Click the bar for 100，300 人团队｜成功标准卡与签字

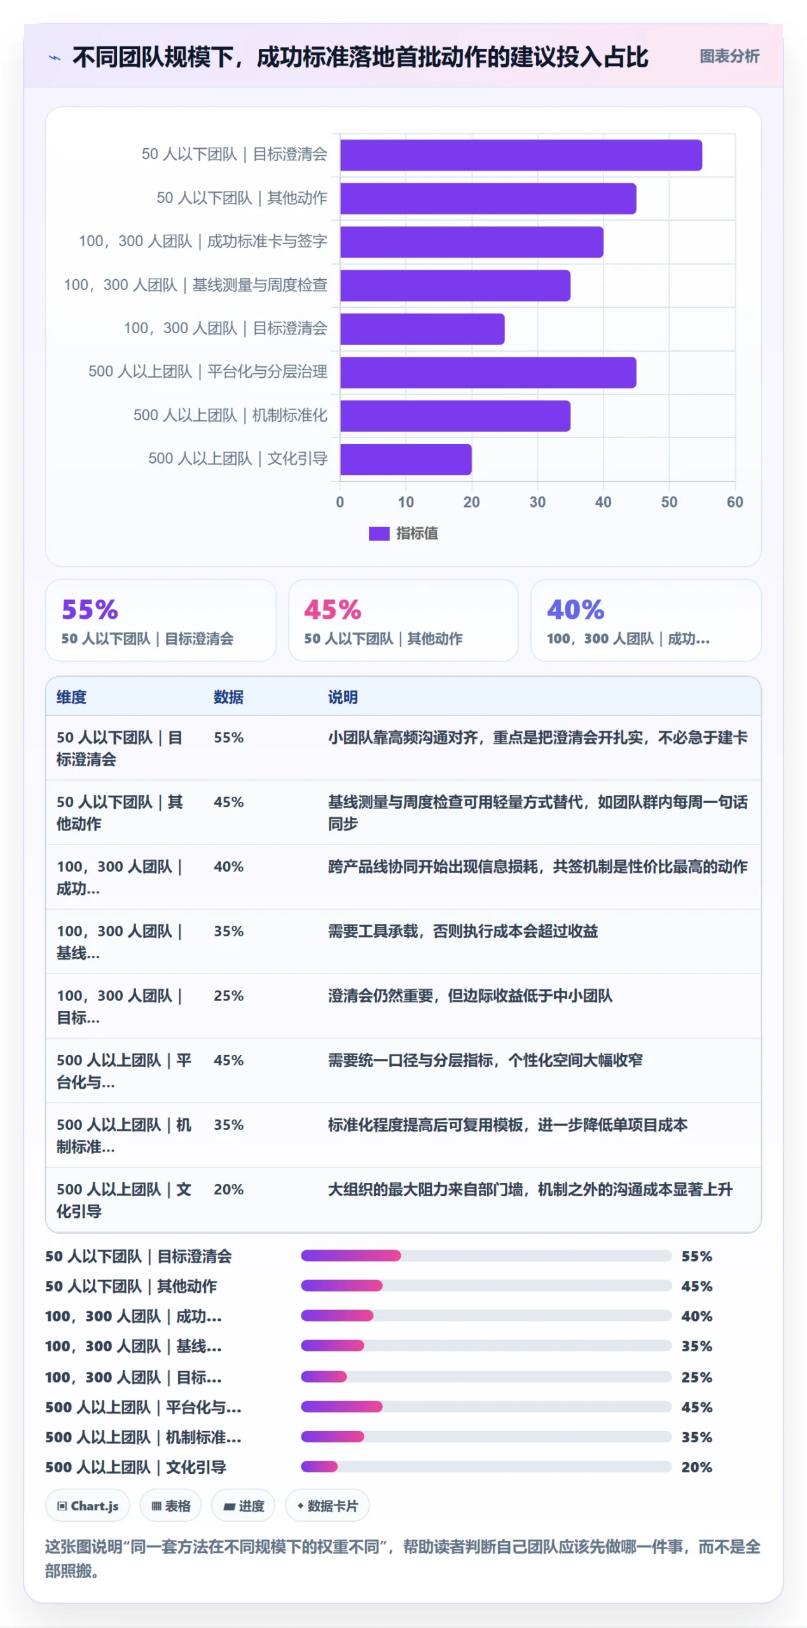tap(471, 242)
